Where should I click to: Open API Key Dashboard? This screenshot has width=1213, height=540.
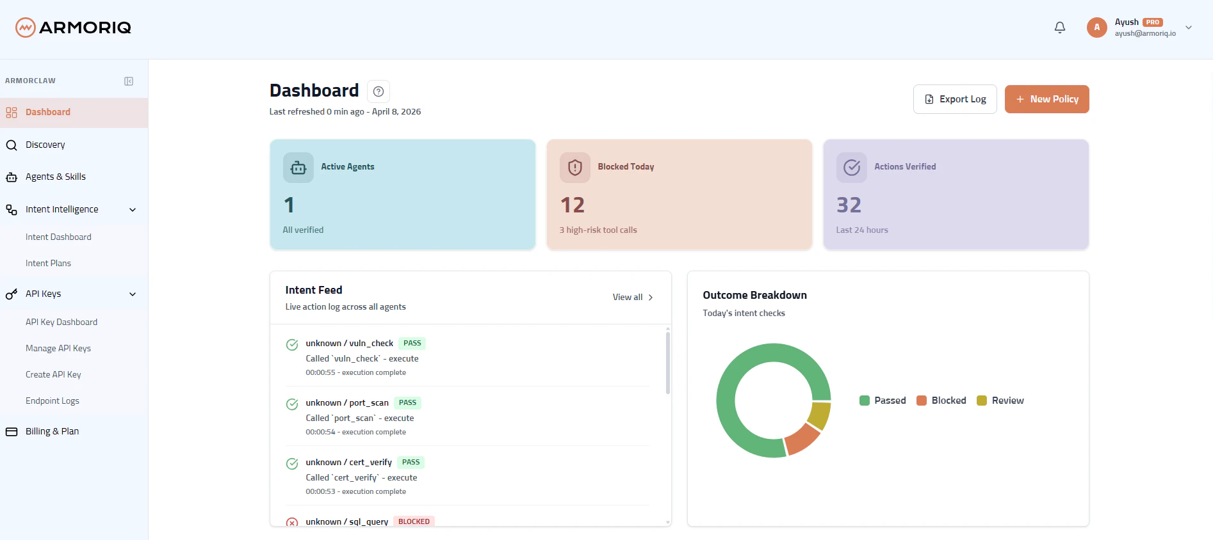pos(61,322)
